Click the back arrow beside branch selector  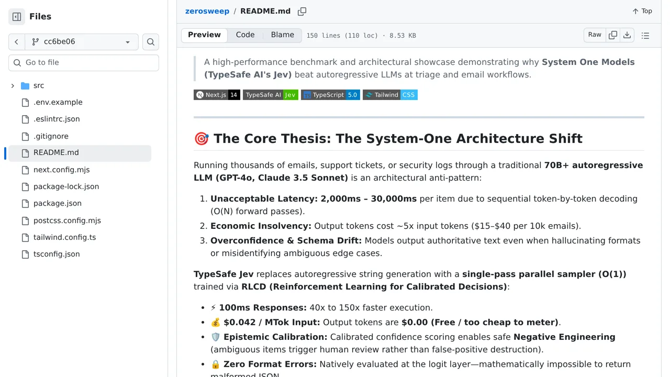point(17,42)
